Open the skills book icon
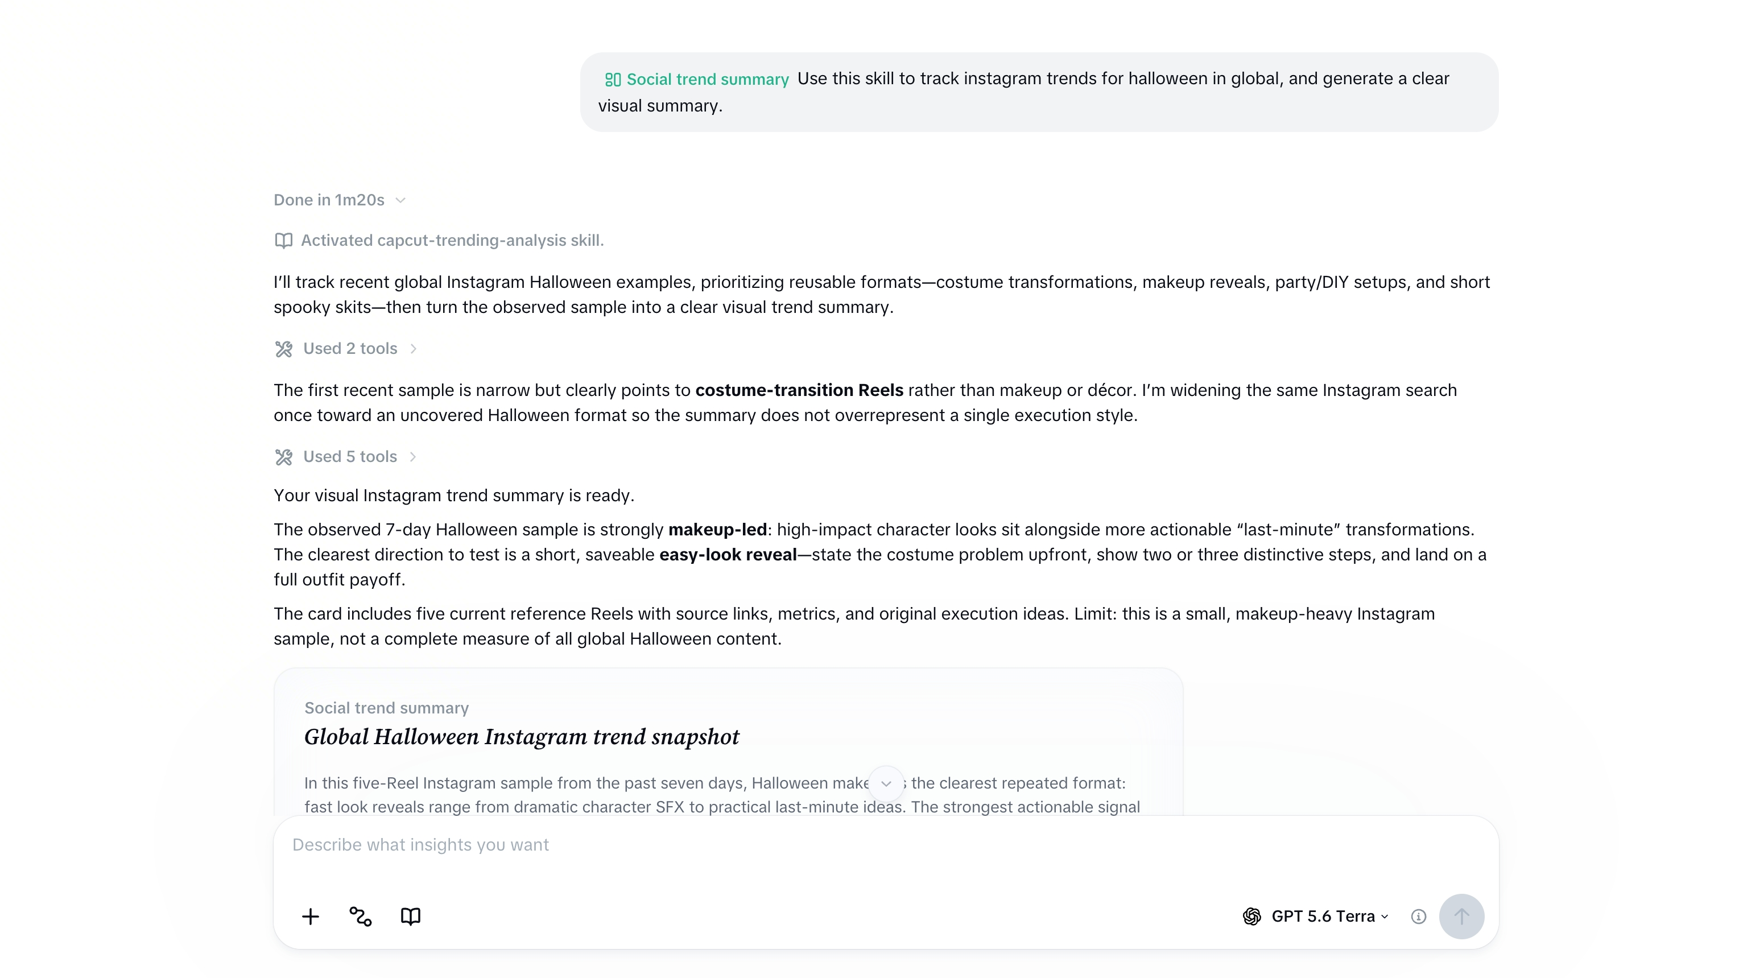 pyautogui.click(x=411, y=916)
